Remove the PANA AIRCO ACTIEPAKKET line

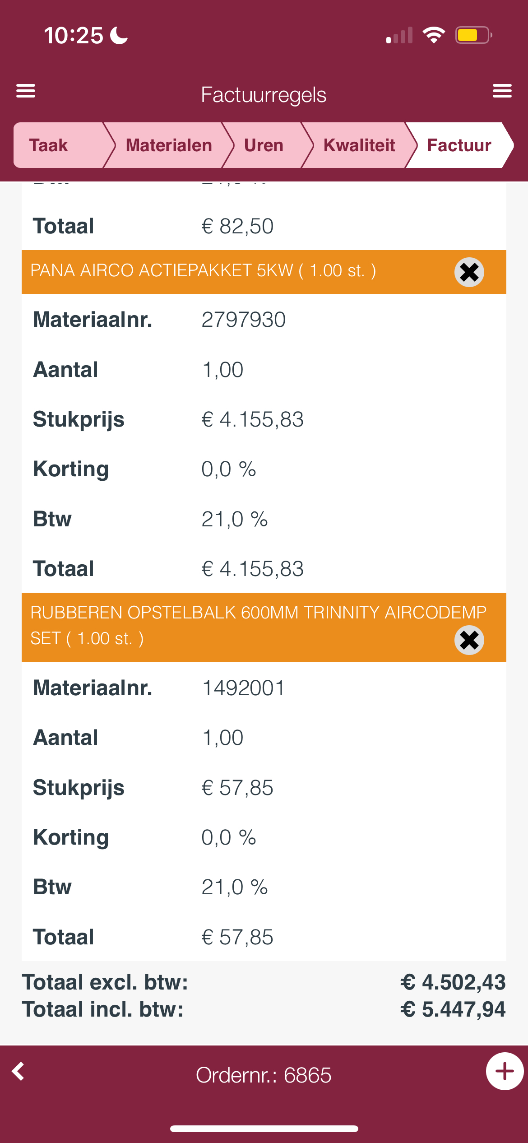(469, 272)
